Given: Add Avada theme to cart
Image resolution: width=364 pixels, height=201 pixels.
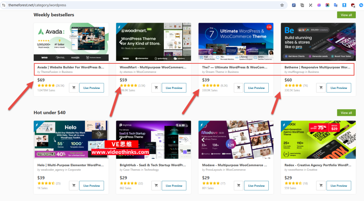Looking at the screenshot, I should 74,88.
